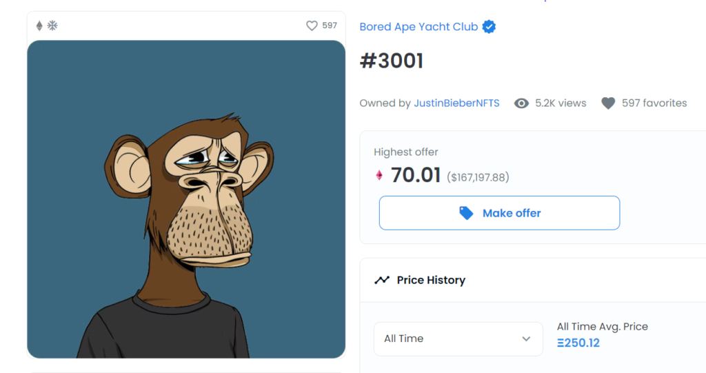Click the snowflake icon above the ape image
This screenshot has height=373, width=706.
[52, 26]
